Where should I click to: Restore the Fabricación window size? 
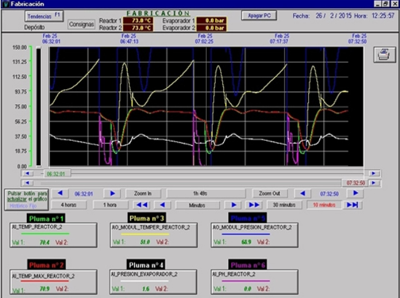pos(386,4)
